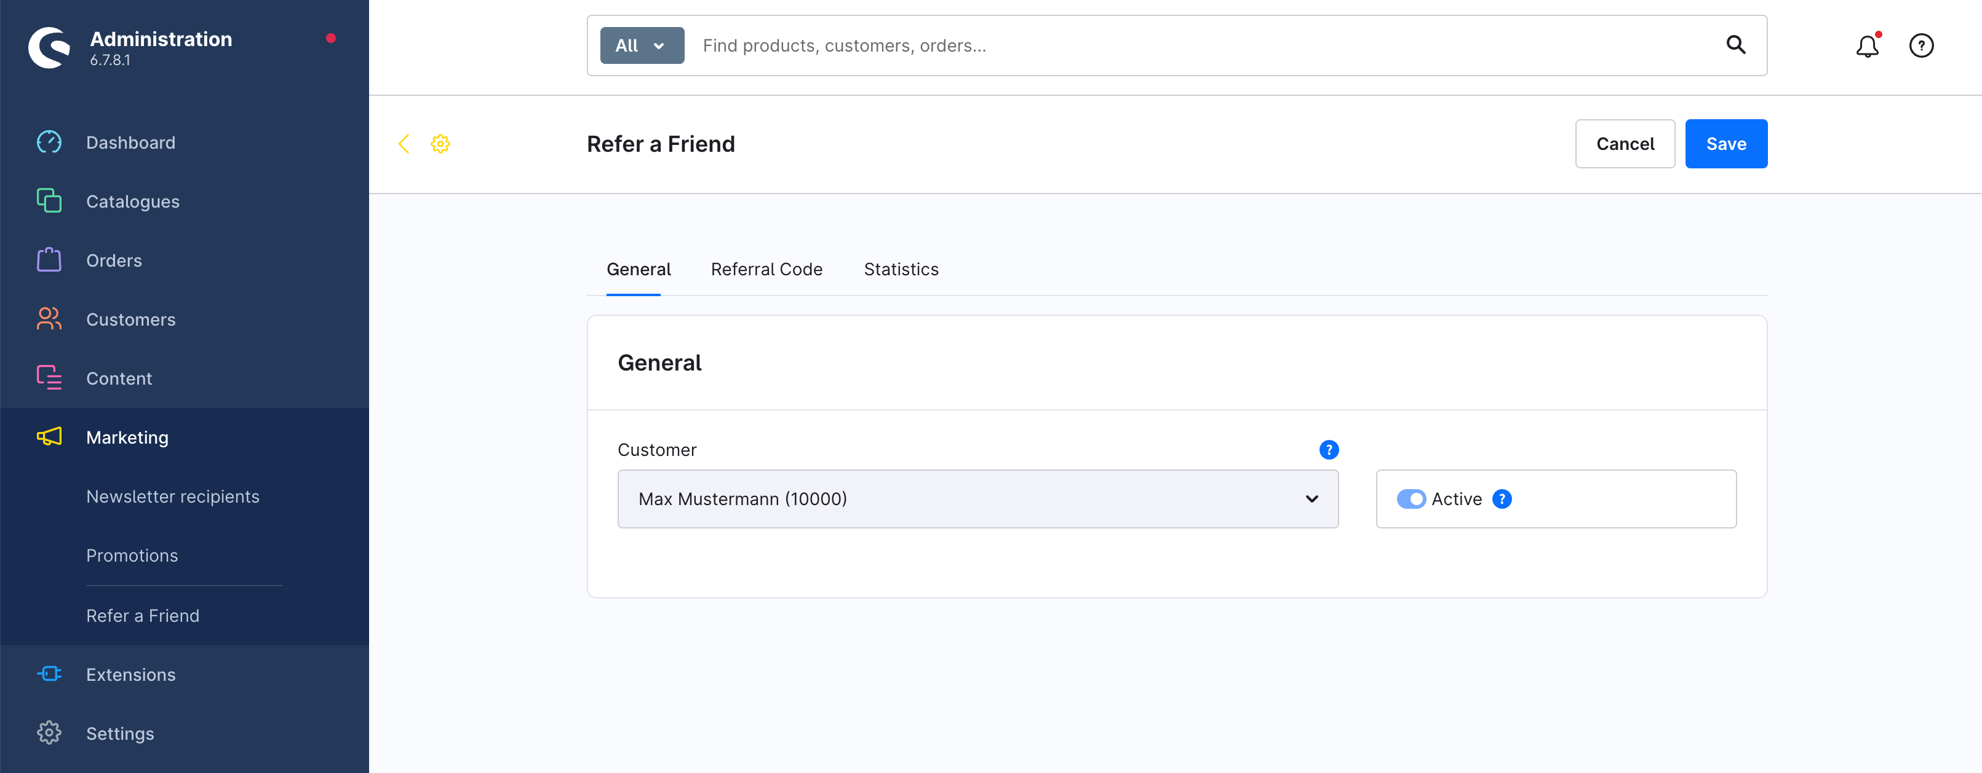Switch to the Referral Code tab

point(766,269)
